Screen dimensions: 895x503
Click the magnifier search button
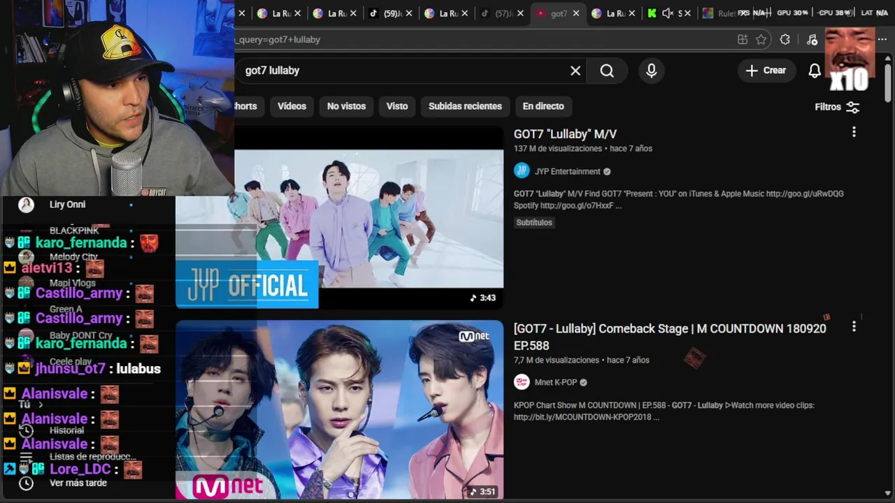click(607, 71)
